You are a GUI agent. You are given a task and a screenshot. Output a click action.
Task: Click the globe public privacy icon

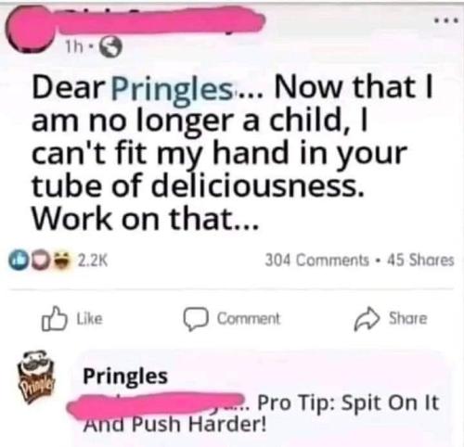pyautogui.click(x=111, y=46)
